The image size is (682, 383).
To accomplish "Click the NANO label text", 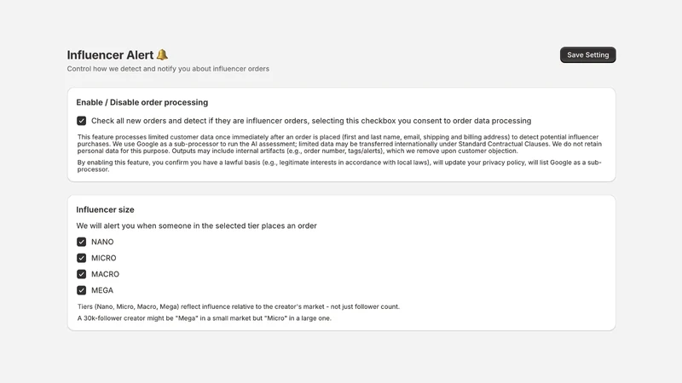I will click(102, 242).
